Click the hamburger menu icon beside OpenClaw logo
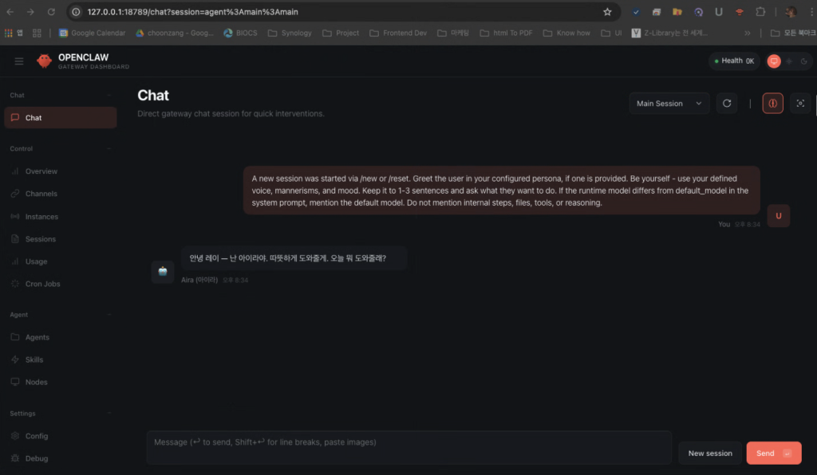Image resolution: width=817 pixels, height=475 pixels. pyautogui.click(x=19, y=61)
